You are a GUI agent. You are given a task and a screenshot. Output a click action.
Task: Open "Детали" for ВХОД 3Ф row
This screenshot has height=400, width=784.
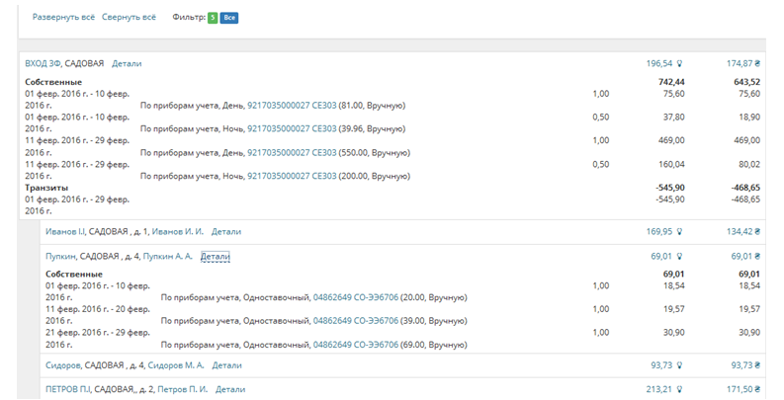click(127, 63)
